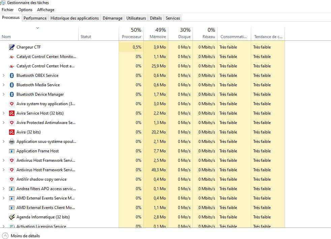Image resolution: width=331 pixels, height=239 pixels.
Task: Click the Chargeur CTF process icon
Action: pos(12,47)
